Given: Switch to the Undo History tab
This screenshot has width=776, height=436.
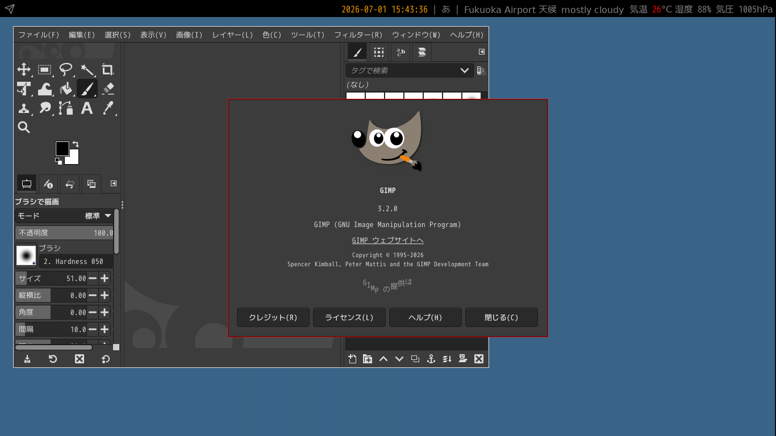Looking at the screenshot, I should [70, 183].
